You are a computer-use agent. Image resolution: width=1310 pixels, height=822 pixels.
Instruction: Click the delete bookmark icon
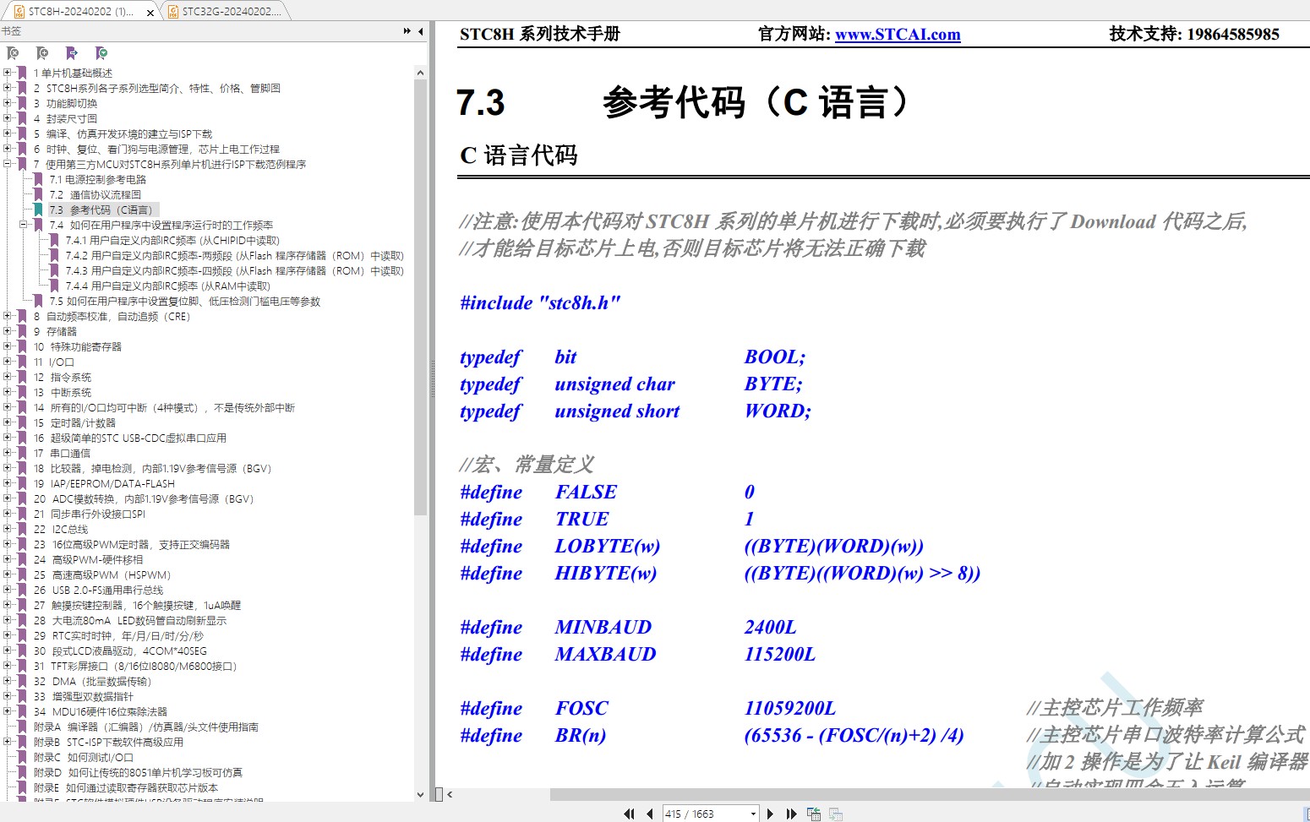coord(13,53)
